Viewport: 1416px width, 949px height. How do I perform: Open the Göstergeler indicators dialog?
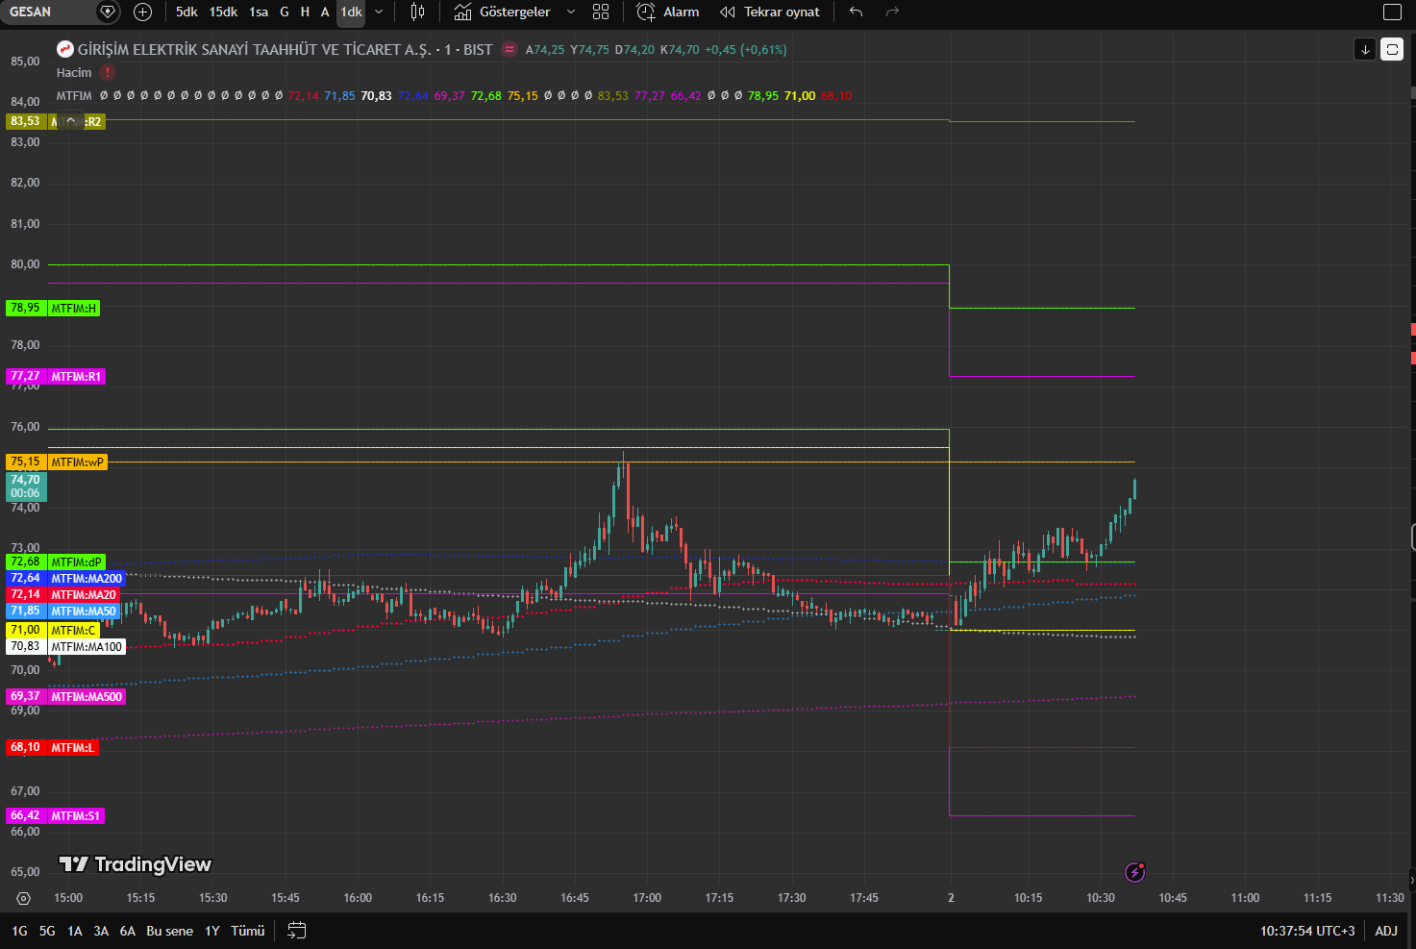point(502,12)
